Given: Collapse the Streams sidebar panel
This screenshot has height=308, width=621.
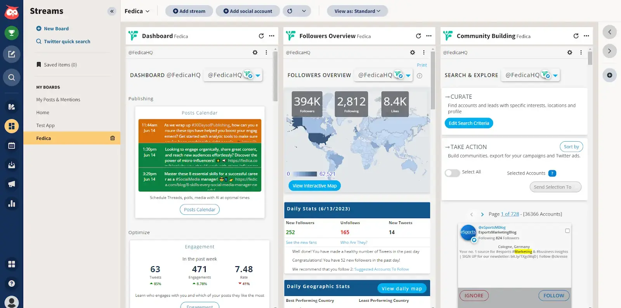Looking at the screenshot, I should (112, 11).
